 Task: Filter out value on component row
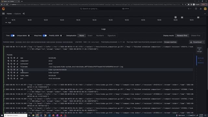11,61
